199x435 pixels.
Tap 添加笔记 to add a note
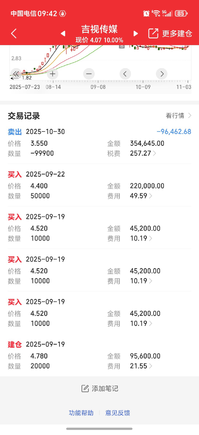pyautogui.click(x=99, y=388)
